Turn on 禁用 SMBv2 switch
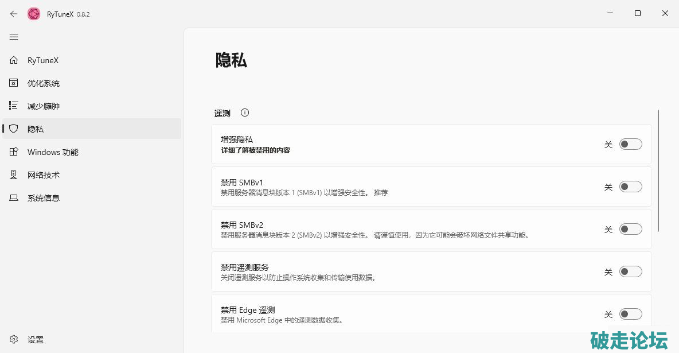The height and width of the screenshot is (353, 679). tap(630, 229)
